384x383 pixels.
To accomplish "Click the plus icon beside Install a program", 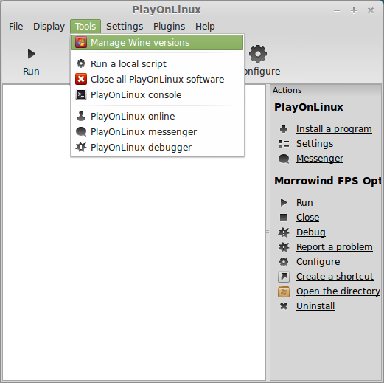I will click(x=284, y=129).
